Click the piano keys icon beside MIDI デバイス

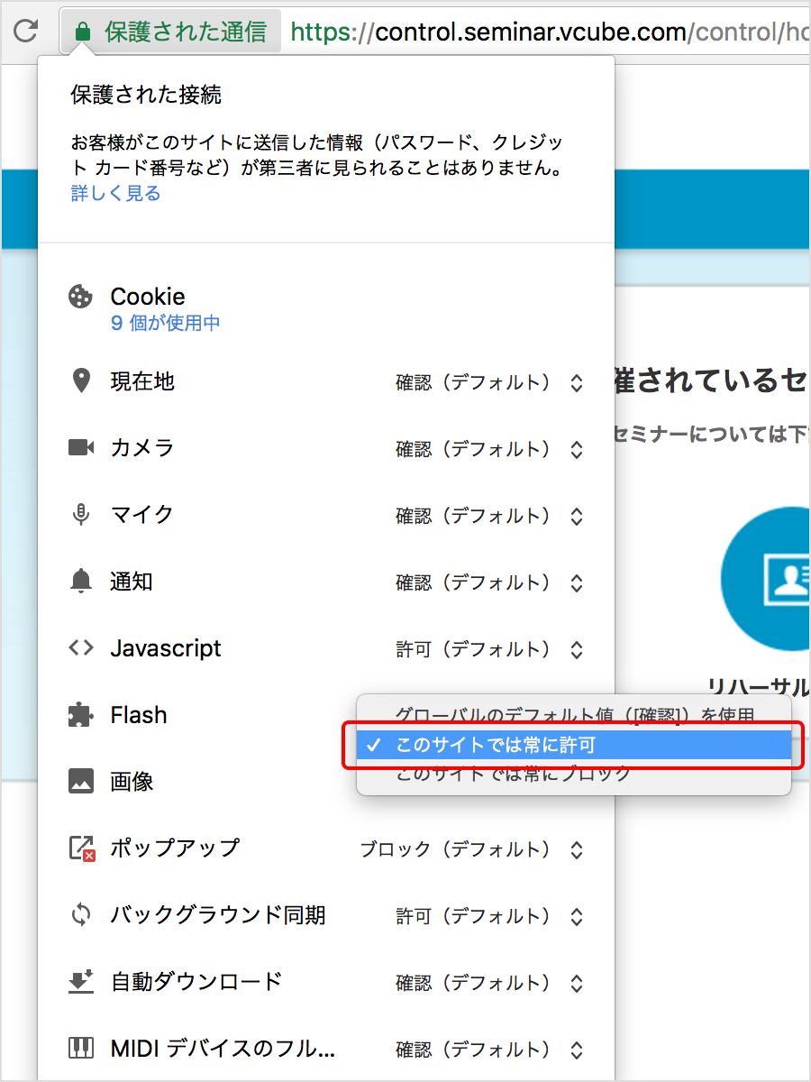tap(81, 1049)
